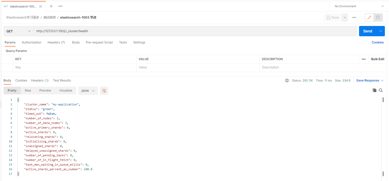Click the Status: 200 OK indicator

point(302,80)
